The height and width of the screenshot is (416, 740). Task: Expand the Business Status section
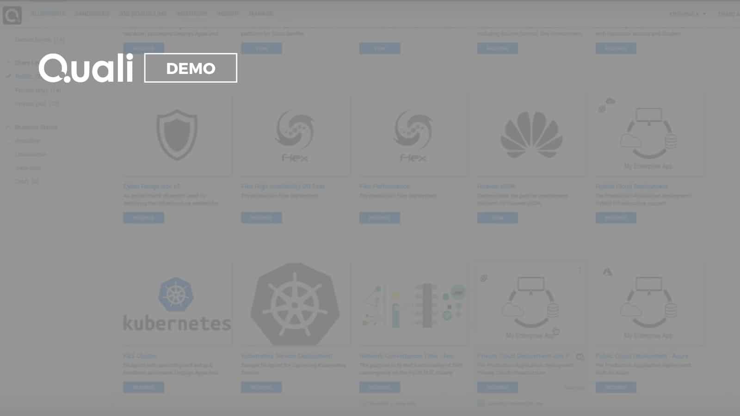click(8, 127)
